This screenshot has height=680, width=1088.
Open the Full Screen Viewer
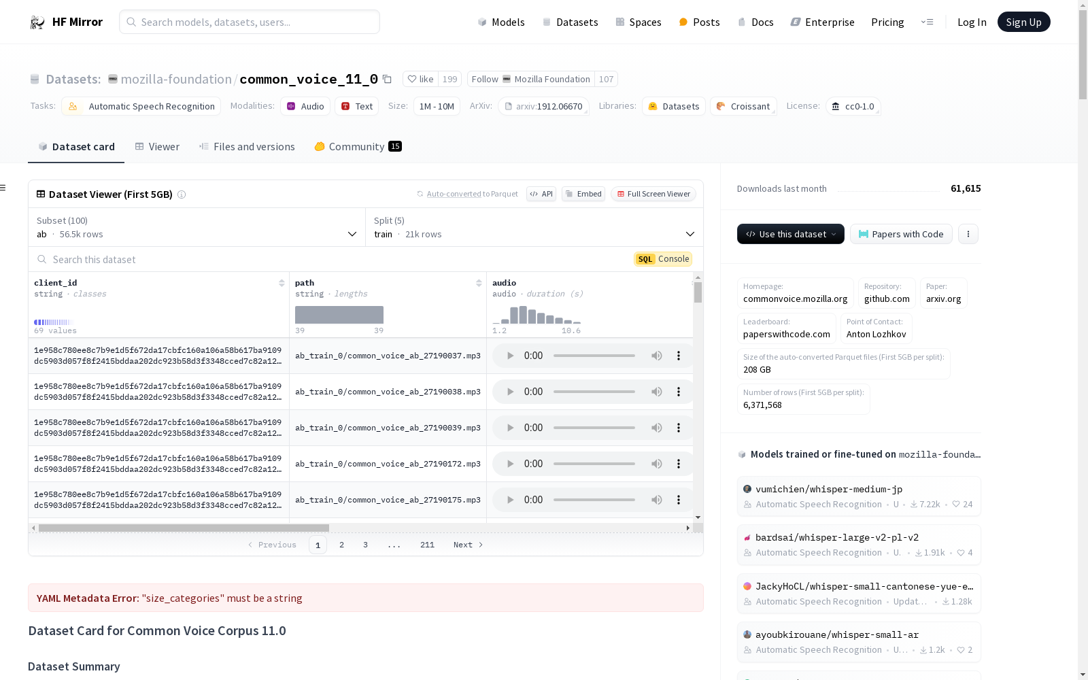pos(653,194)
